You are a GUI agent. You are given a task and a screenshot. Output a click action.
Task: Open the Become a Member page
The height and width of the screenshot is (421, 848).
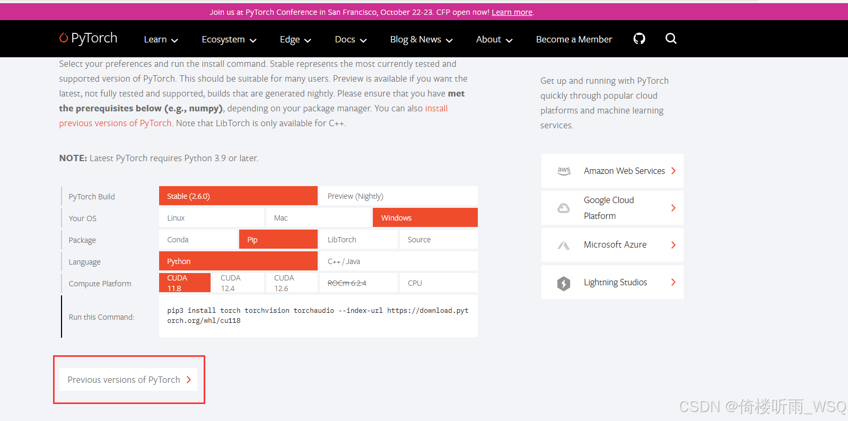coord(574,39)
